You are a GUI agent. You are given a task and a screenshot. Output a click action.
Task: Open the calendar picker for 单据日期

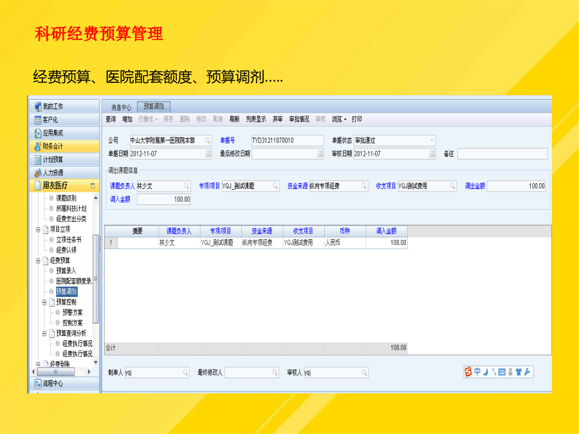tap(208, 154)
